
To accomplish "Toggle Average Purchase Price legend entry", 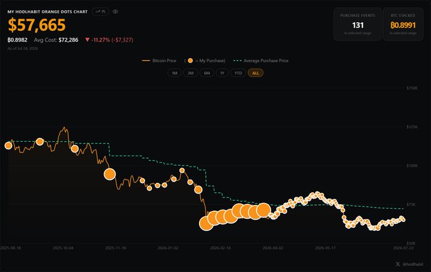I will (261, 61).
